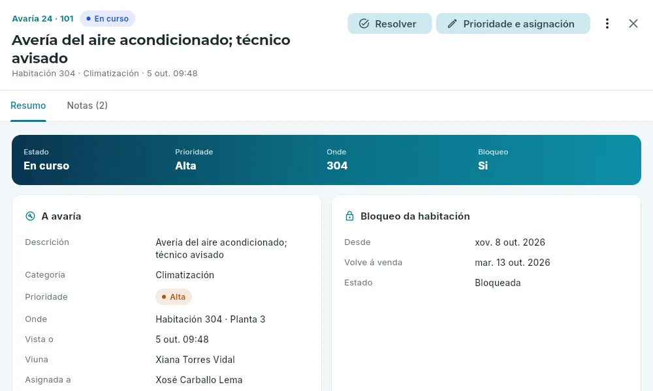
Task: Click the assignee Xosé Carballo Lema
Action: click(199, 380)
